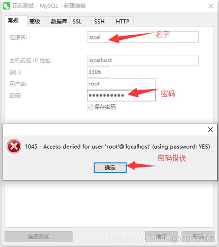Viewport: 219px width, 247px height.
Task: Click the 用户名 field containing root
Action: [x=122, y=84]
